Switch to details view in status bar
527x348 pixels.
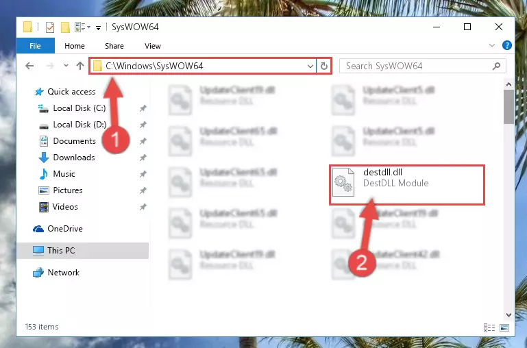[489, 327]
